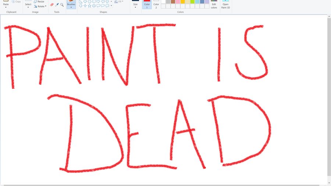
Task: Choose the left arrow shape
Action: [x=103, y=1]
